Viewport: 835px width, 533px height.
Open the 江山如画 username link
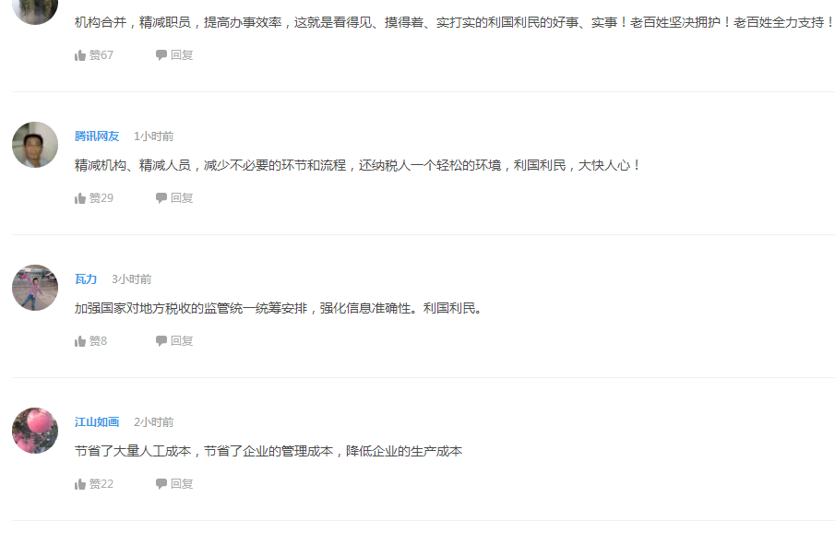(x=97, y=422)
